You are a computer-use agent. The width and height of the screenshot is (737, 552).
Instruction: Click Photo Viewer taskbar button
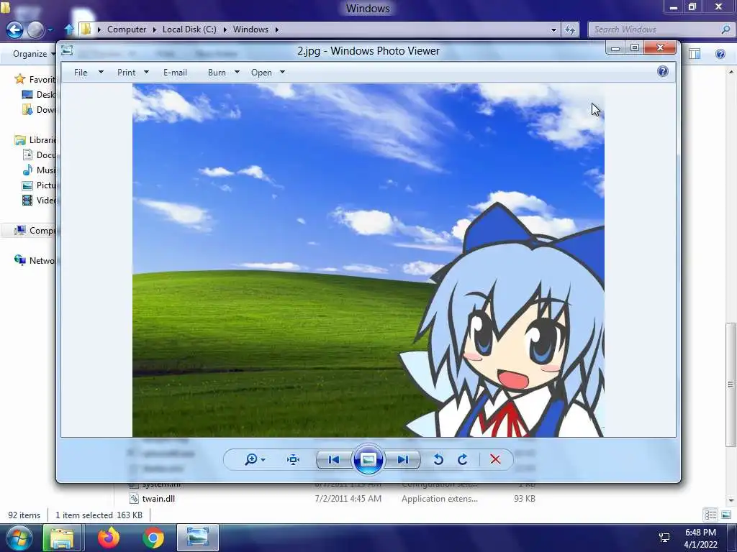click(198, 538)
